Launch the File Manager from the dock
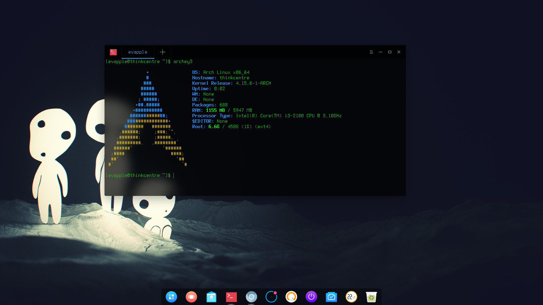The width and height of the screenshot is (543, 305). coord(211,297)
